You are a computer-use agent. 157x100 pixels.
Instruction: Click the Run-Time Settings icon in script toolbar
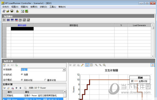(20, 20)
